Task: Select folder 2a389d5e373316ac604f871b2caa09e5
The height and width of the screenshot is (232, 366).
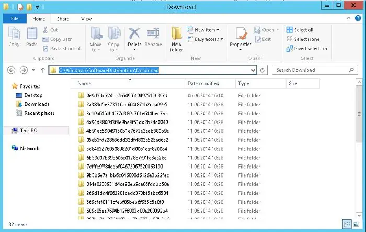Action: (127, 105)
